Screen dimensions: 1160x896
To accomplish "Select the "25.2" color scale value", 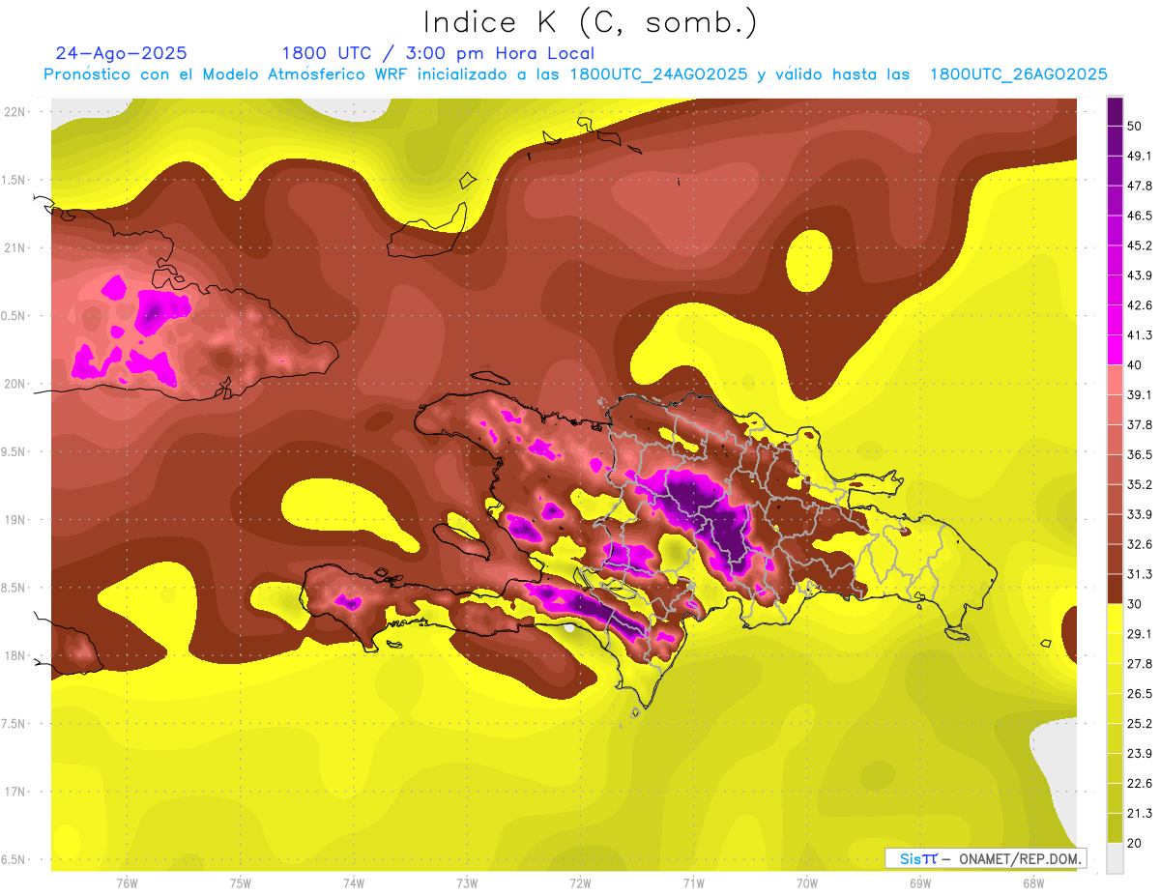I will tap(1139, 723).
